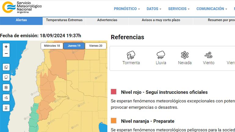The height and width of the screenshot is (132, 235).
Task: Select snow filter button on map sidebar
Action: [x=6, y=88]
